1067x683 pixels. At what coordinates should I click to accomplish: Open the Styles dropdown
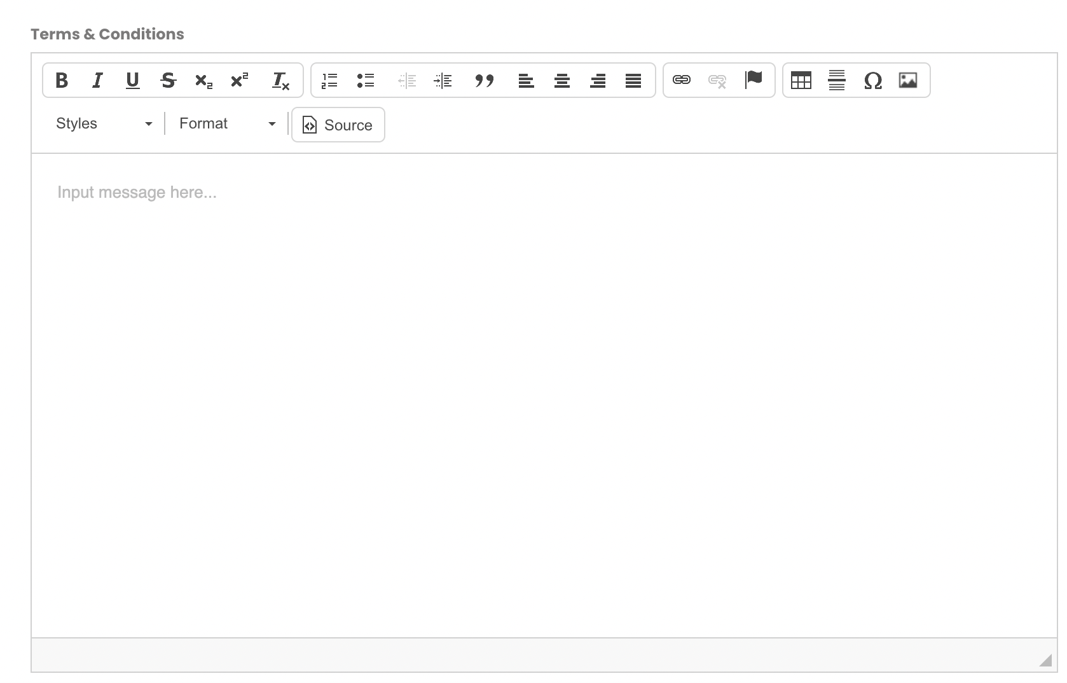click(x=104, y=123)
